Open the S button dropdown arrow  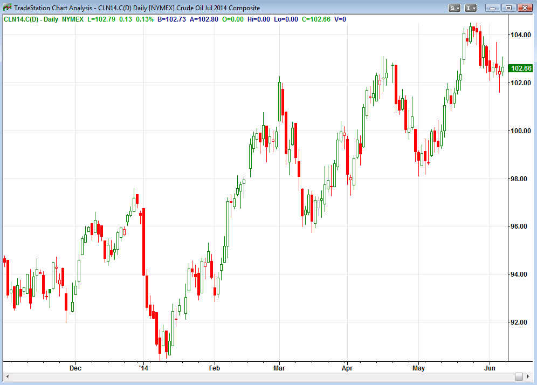[x=458, y=8]
